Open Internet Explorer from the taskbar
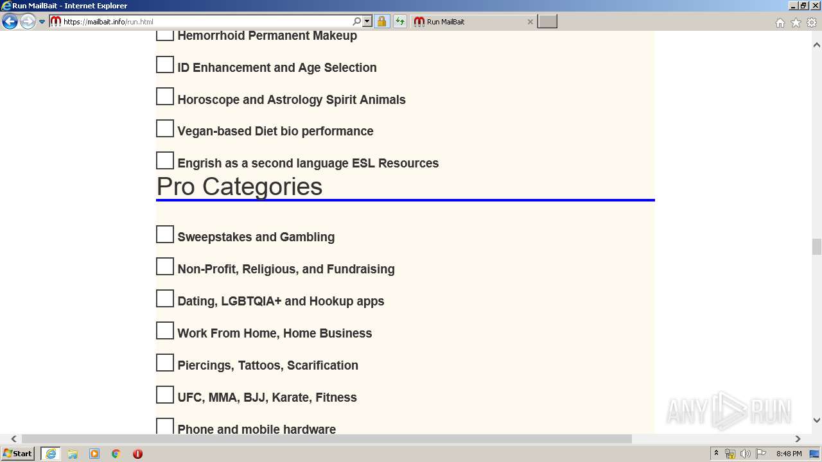The width and height of the screenshot is (822, 462). click(x=50, y=454)
